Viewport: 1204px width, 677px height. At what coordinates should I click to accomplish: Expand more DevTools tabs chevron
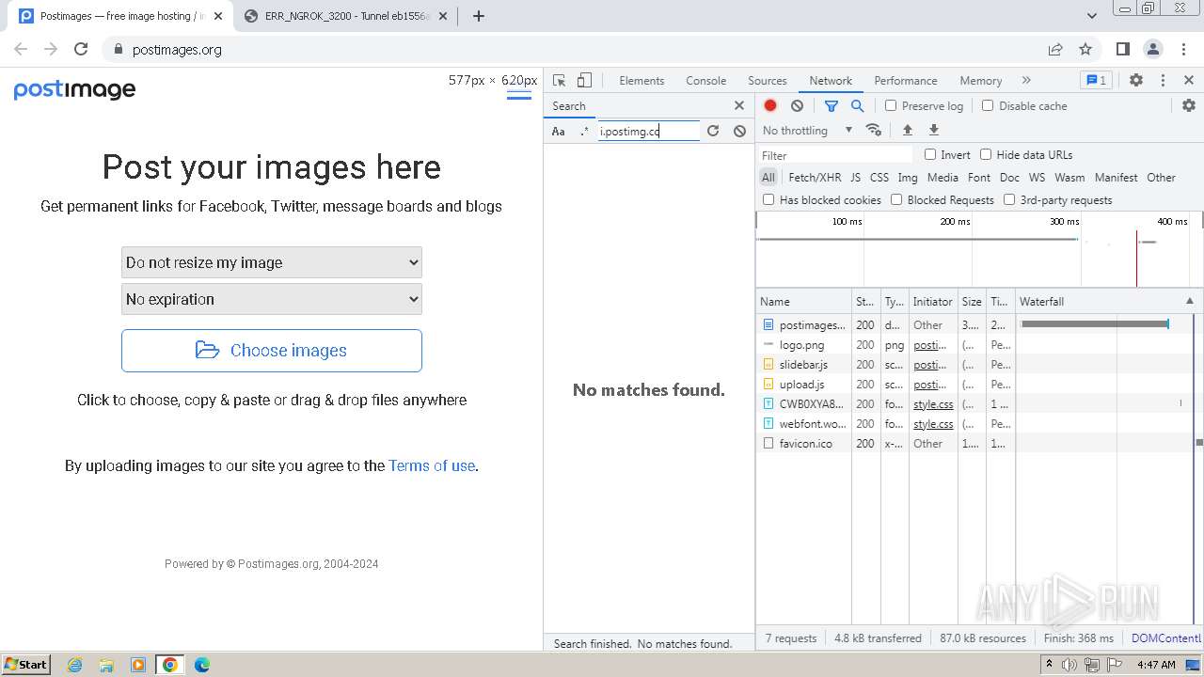point(1026,81)
